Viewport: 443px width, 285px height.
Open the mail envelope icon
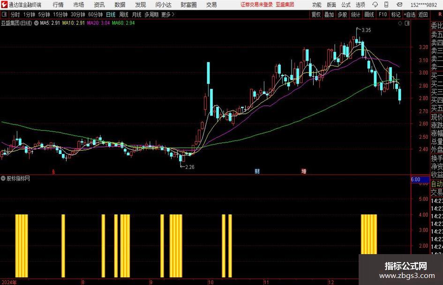399,5
